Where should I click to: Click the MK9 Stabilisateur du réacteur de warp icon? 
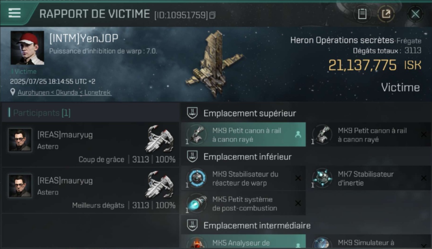196,178
